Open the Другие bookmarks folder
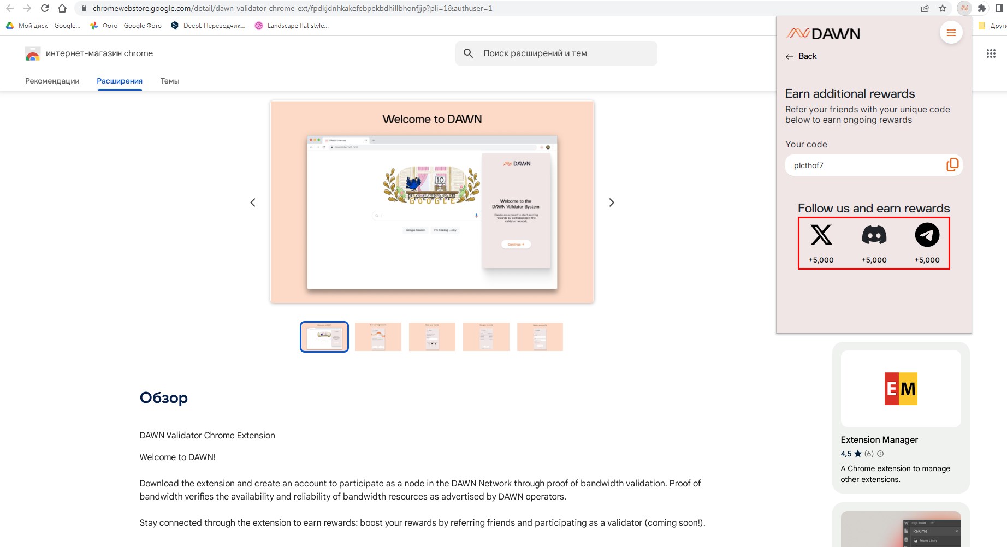The height and width of the screenshot is (547, 1007). [x=993, y=26]
